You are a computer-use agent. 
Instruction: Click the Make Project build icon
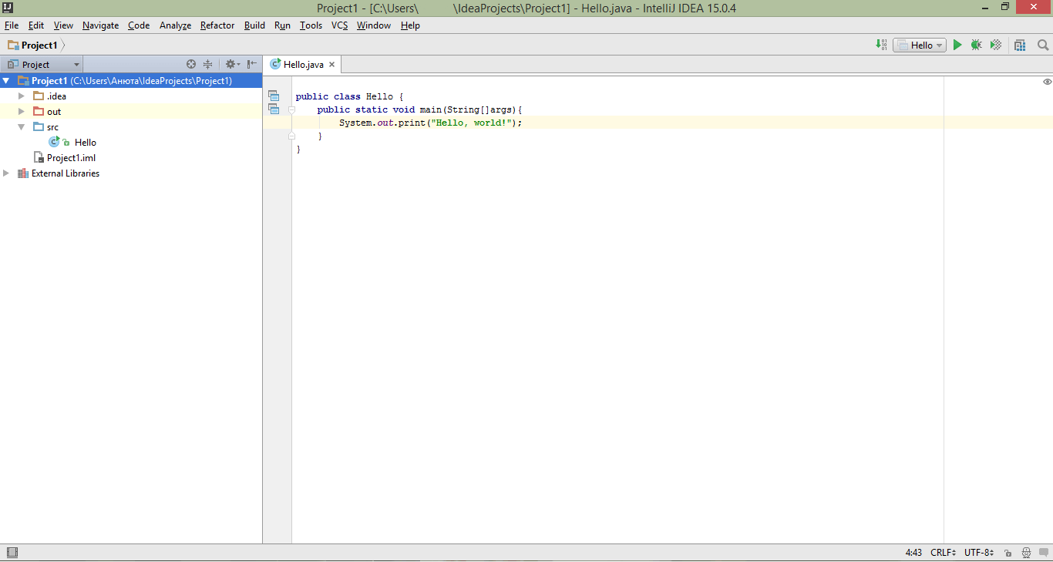click(881, 45)
